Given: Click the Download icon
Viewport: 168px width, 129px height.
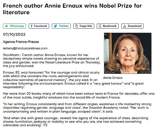Looking at the screenshot, I should [x=125, y=26].
